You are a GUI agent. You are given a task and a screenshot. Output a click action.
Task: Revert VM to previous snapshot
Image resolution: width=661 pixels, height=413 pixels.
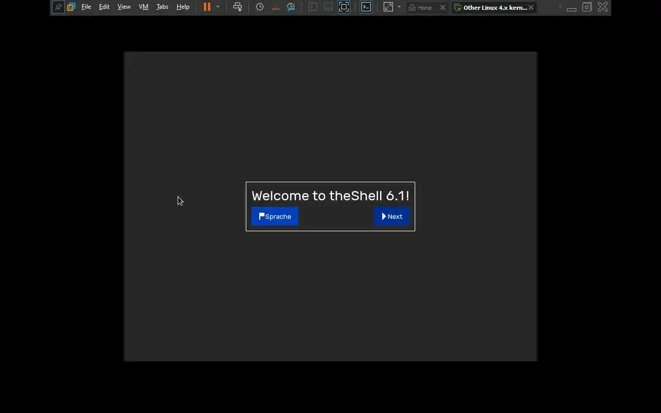[x=275, y=7]
